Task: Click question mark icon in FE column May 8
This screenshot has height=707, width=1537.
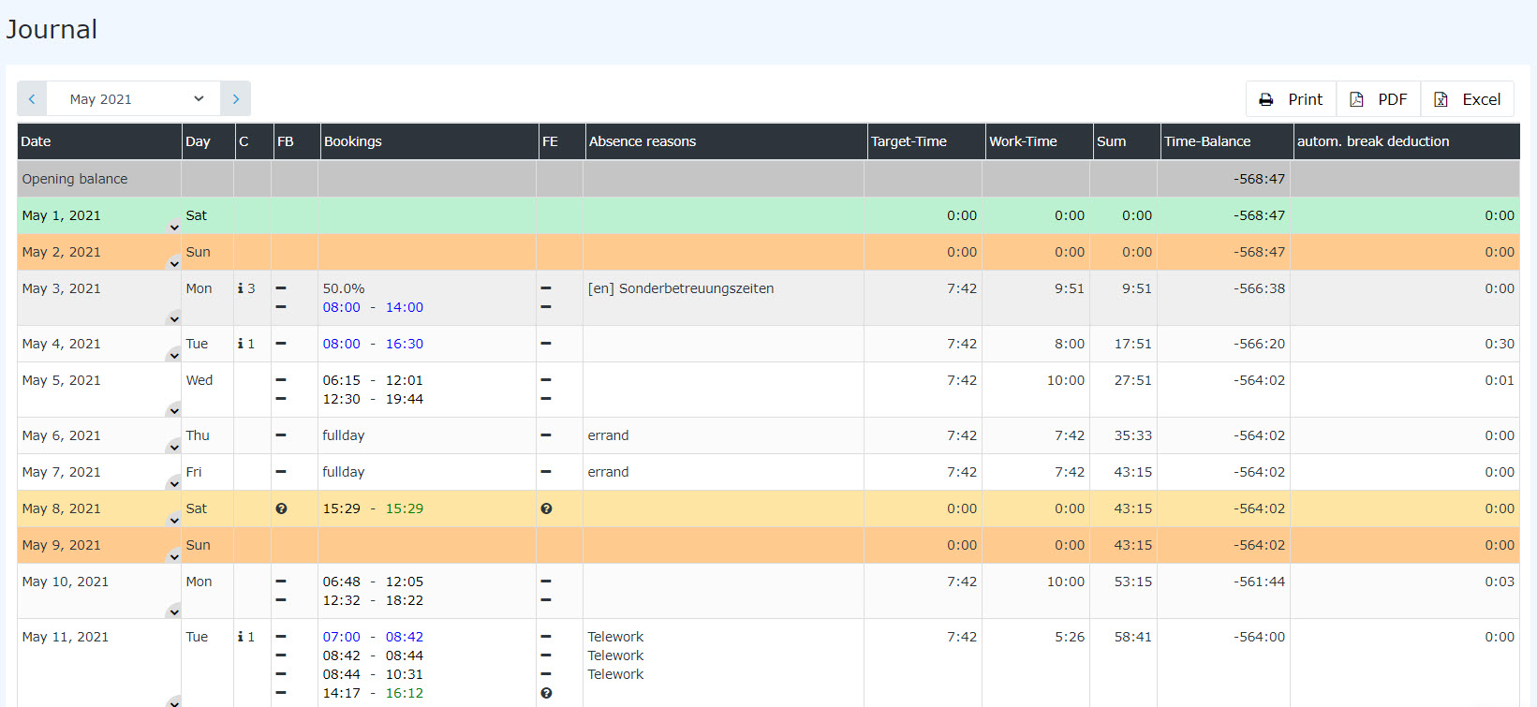Action: (546, 508)
